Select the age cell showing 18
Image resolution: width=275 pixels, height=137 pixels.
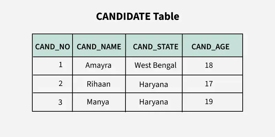pos(212,66)
